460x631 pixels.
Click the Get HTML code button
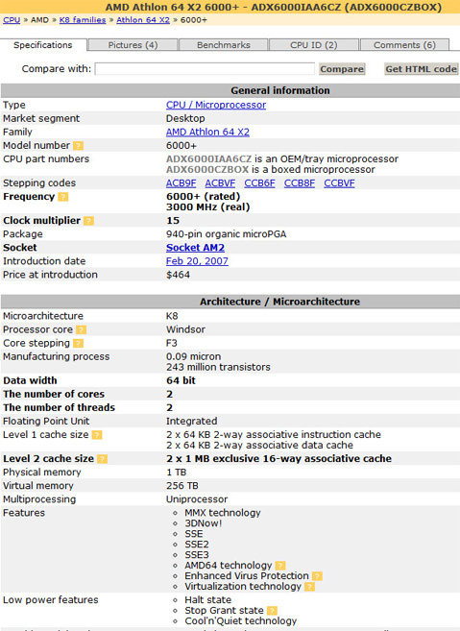tap(421, 69)
